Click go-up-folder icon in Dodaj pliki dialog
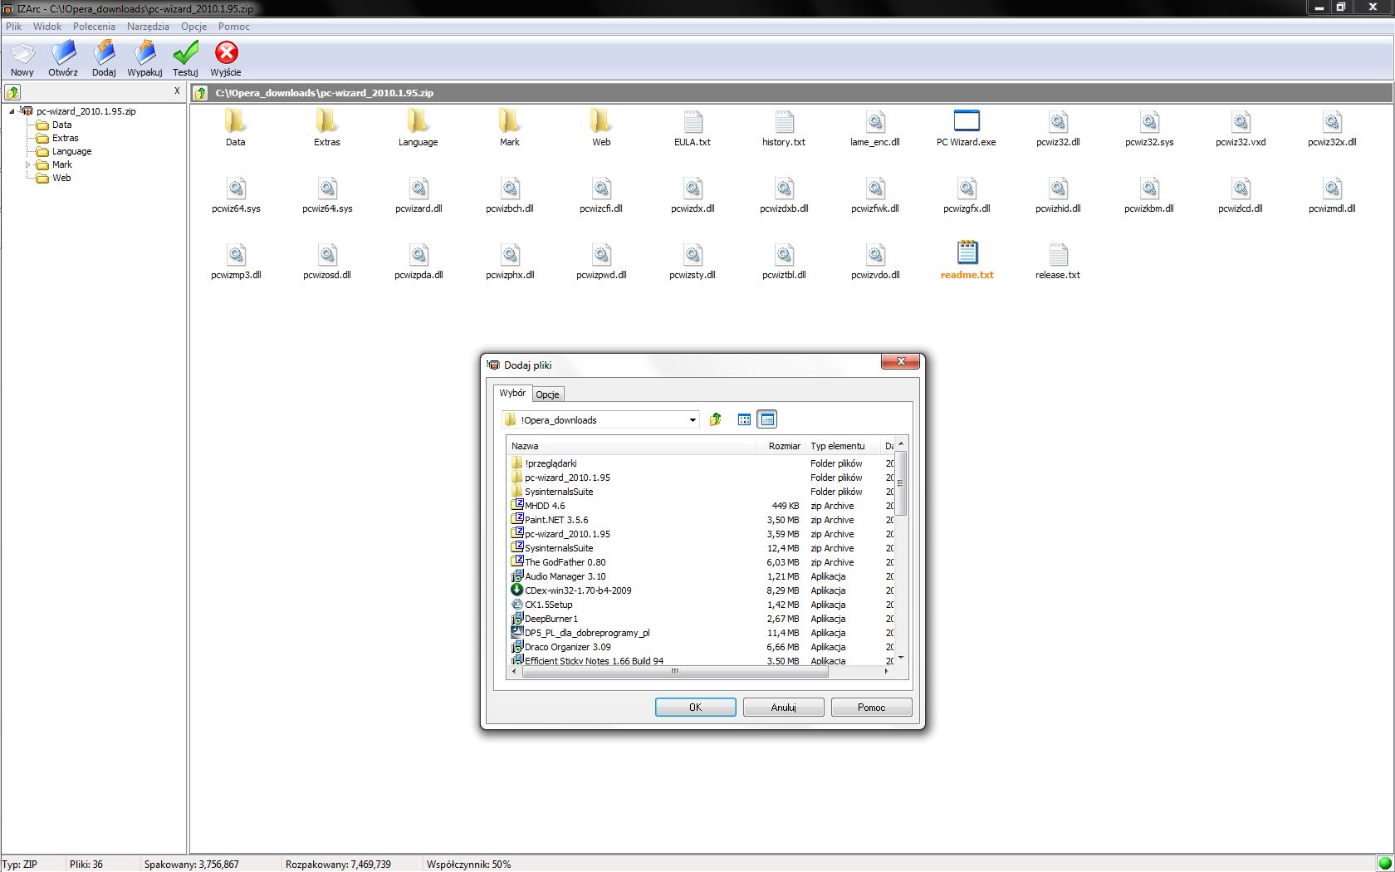Screen dimensions: 1395x872 pos(715,419)
